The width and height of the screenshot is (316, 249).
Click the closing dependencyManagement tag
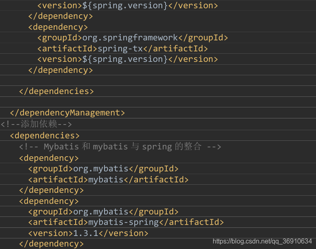point(68,113)
